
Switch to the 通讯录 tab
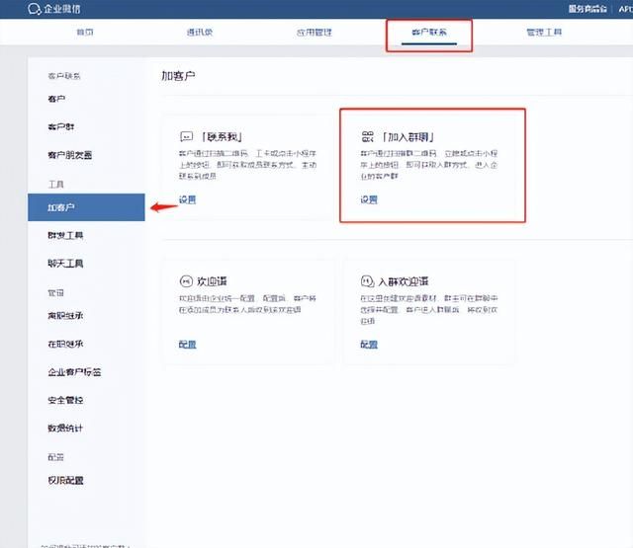200,33
